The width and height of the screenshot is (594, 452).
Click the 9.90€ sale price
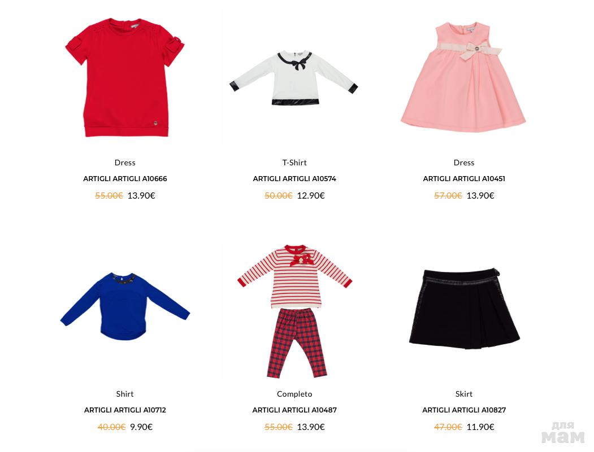coord(141,427)
